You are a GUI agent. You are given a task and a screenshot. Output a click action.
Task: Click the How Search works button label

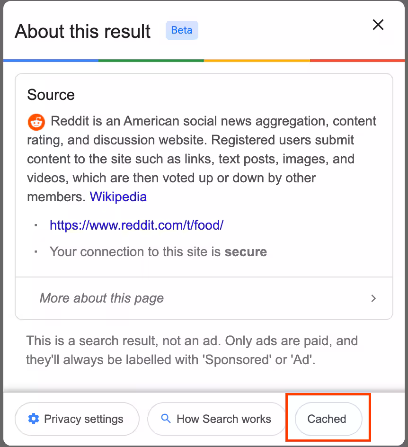coord(223,419)
